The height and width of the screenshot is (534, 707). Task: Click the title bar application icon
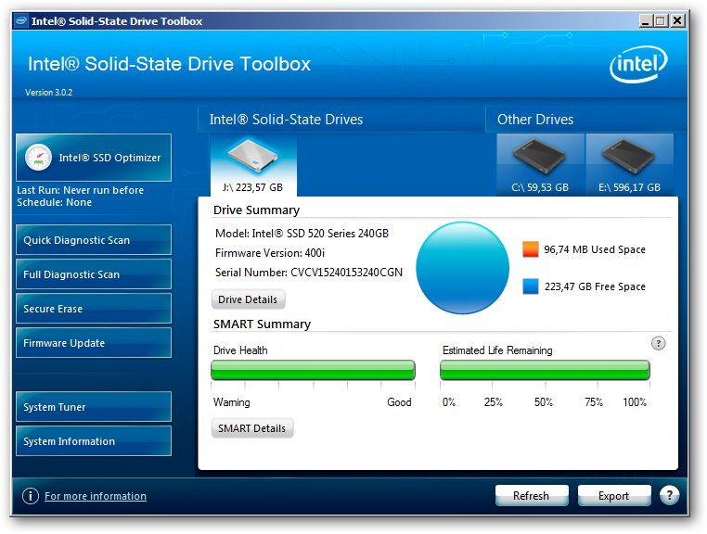tap(20, 20)
